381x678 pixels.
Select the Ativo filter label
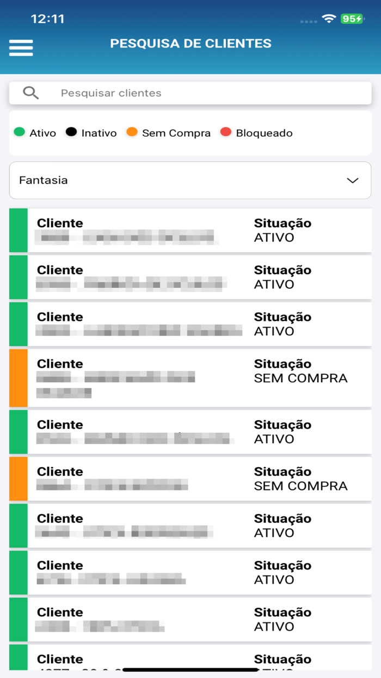[42, 132]
